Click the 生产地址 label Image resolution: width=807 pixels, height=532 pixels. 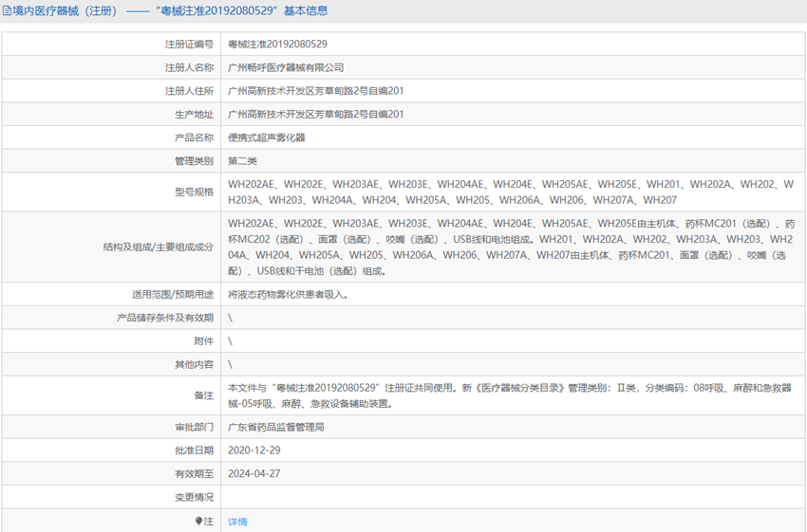click(x=194, y=115)
